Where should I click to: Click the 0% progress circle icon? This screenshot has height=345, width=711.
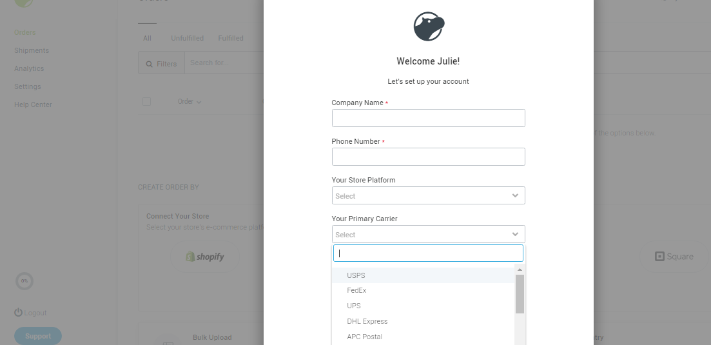coord(24,281)
